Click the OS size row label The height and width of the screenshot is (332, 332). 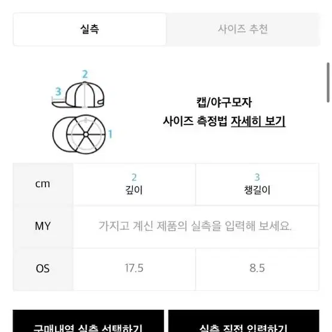(42, 269)
